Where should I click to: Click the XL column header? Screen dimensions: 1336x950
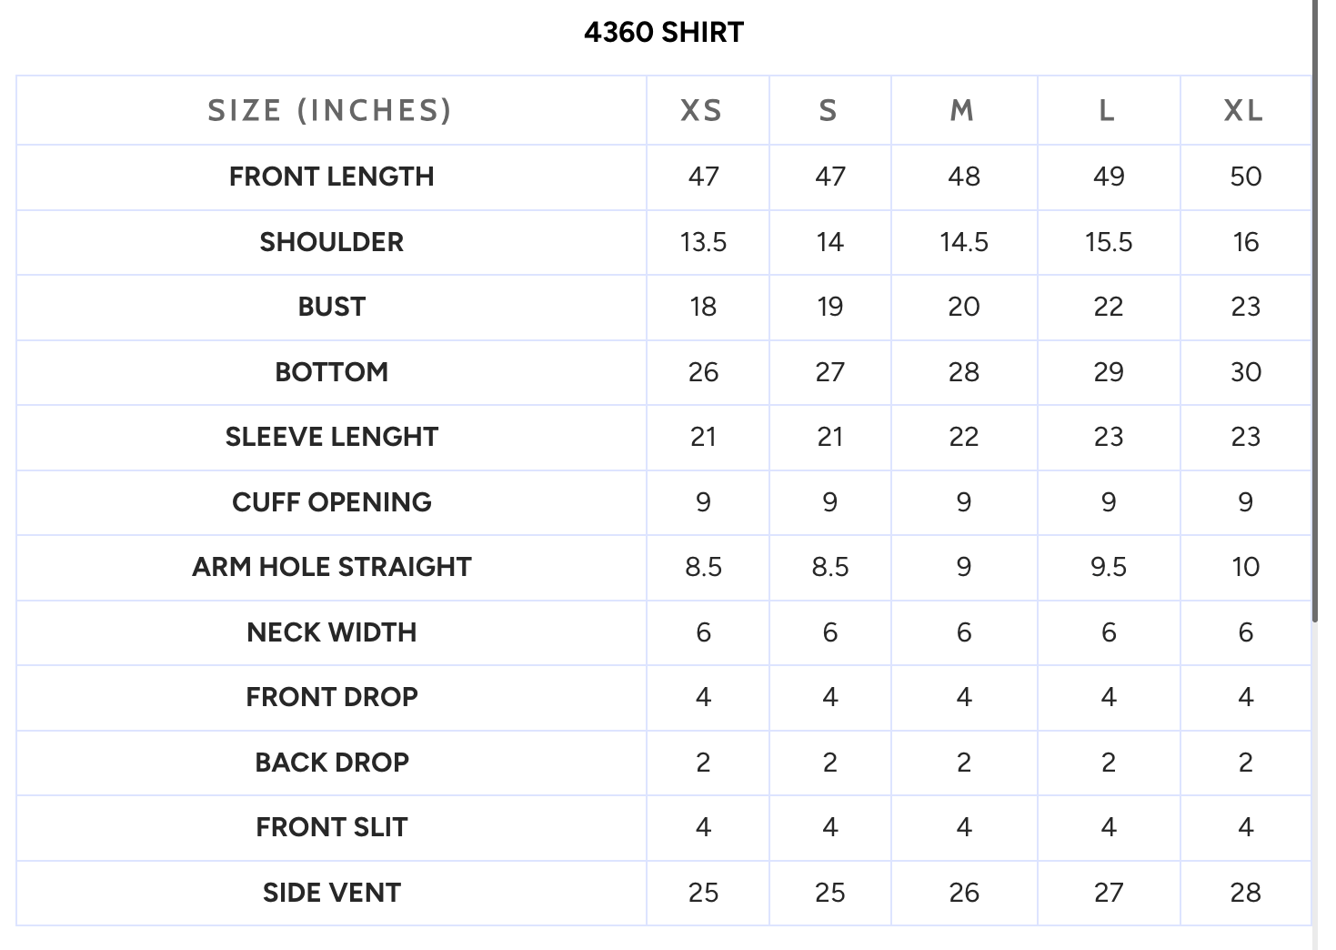(x=1243, y=111)
